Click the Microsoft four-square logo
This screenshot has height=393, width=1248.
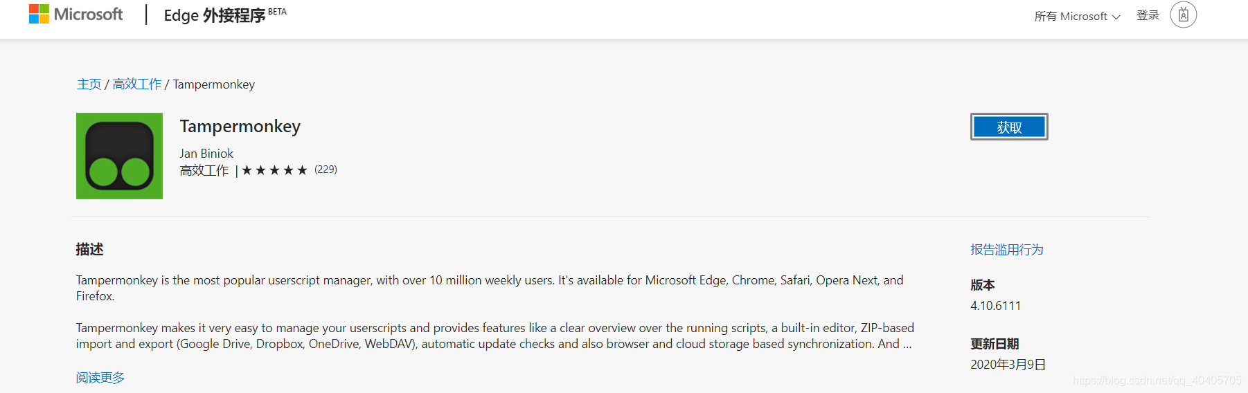coord(39,14)
